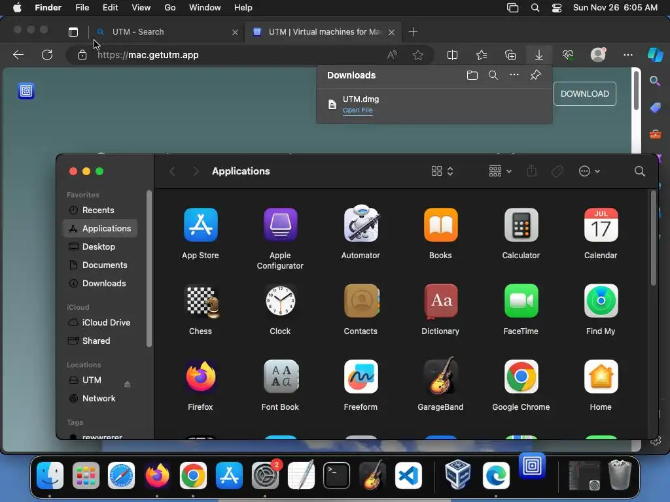Viewport: 670px width, 502px height.
Task: Open the File menu
Action: pyautogui.click(x=82, y=8)
